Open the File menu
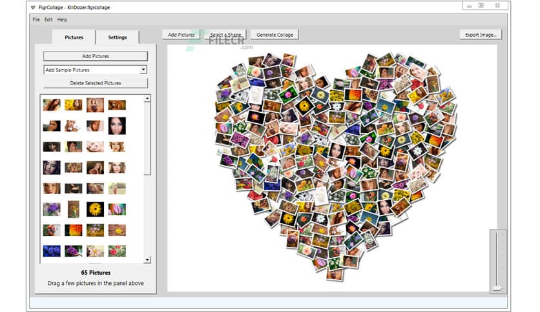540x312 pixels. pyautogui.click(x=36, y=19)
